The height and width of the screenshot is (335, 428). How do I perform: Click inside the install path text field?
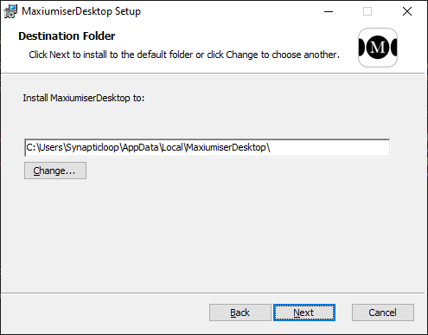click(208, 148)
